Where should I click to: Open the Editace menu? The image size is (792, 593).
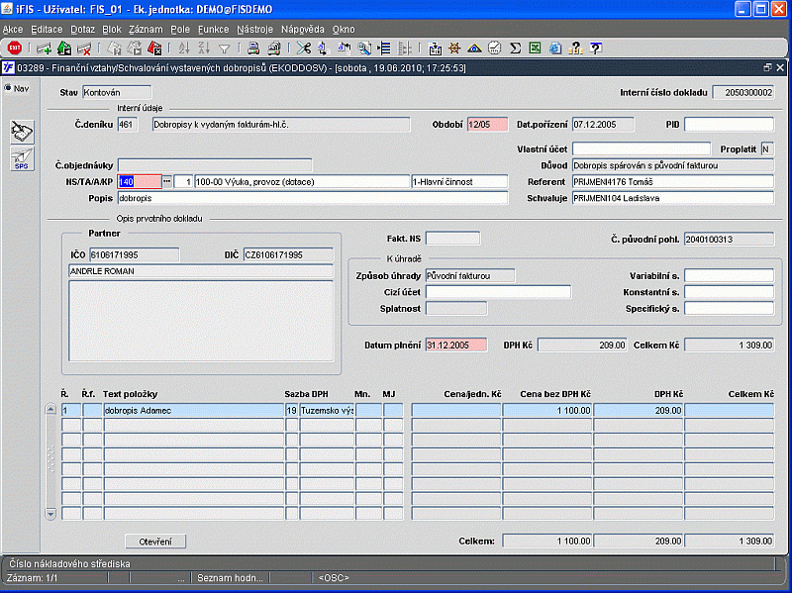(47, 30)
